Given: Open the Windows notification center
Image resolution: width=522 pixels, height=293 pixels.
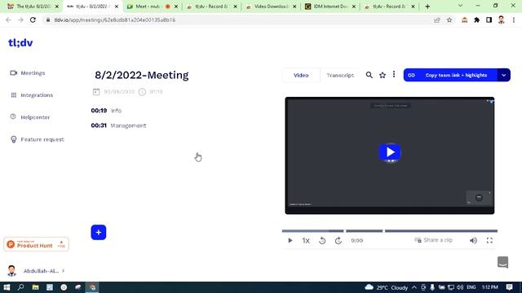Looking at the screenshot, I should [x=509, y=287].
